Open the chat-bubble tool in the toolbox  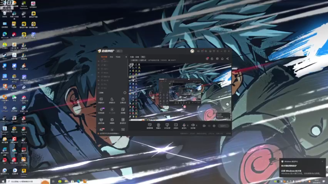click(x=101, y=100)
